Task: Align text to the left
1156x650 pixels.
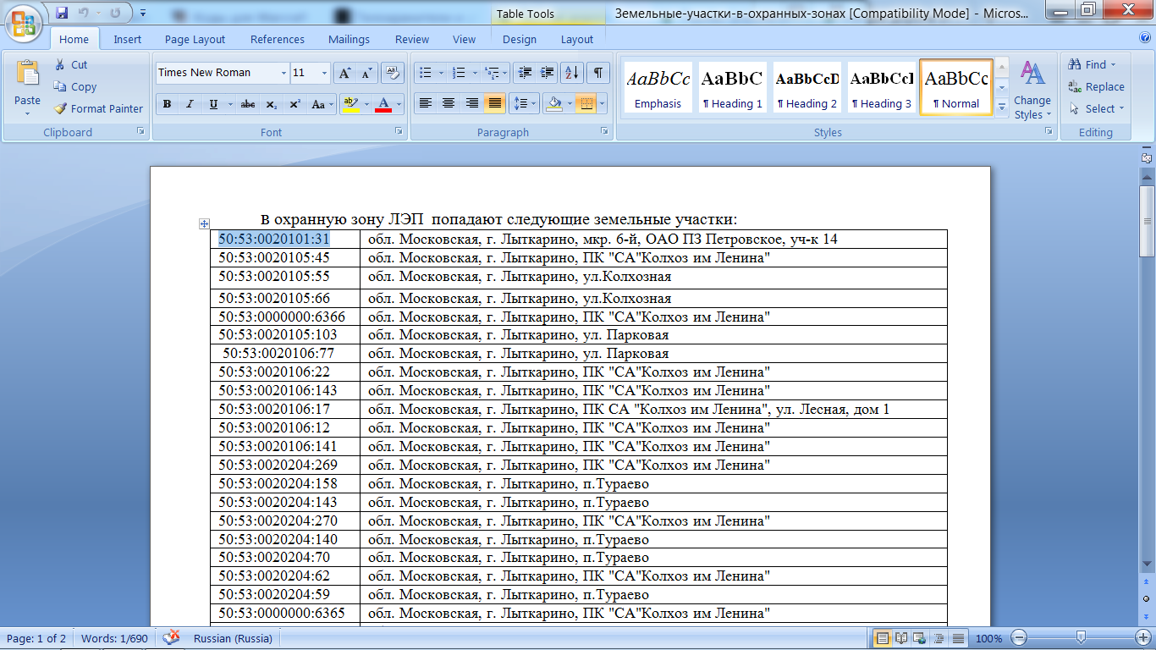Action: coord(426,103)
